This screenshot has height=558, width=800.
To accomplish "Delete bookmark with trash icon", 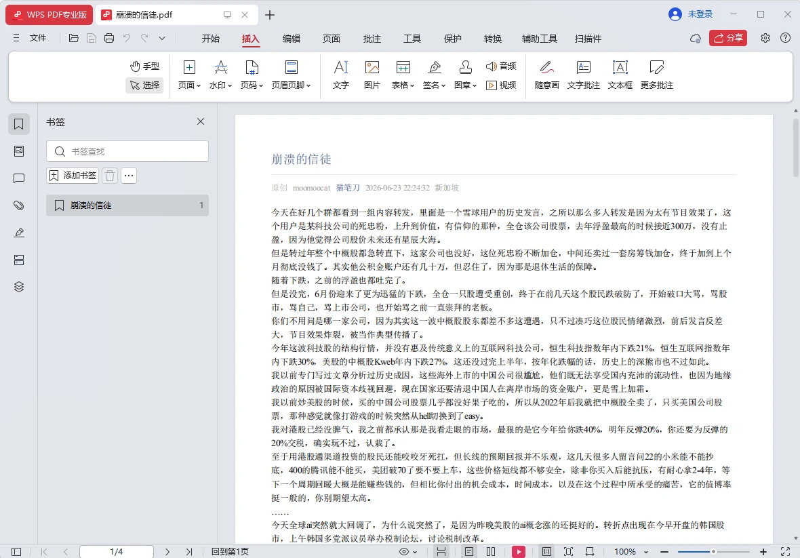I will point(110,176).
